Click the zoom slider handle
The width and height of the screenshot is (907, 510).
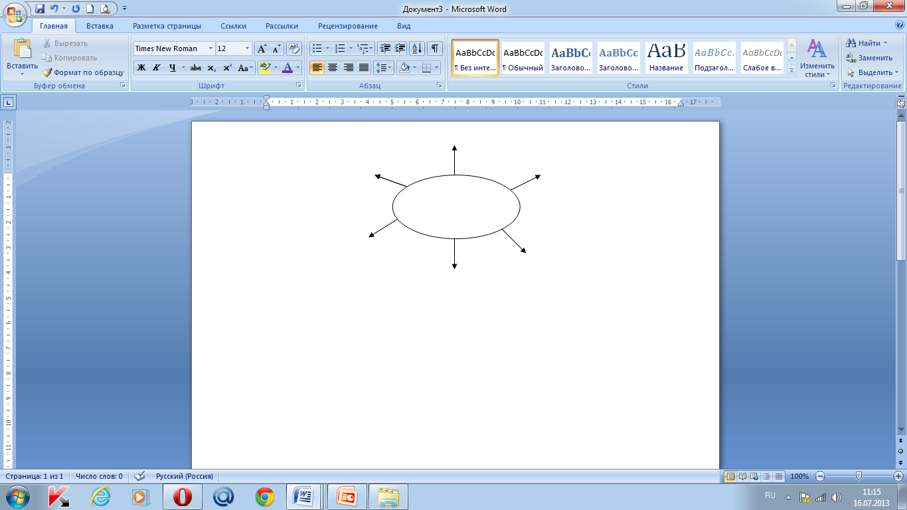(x=859, y=476)
